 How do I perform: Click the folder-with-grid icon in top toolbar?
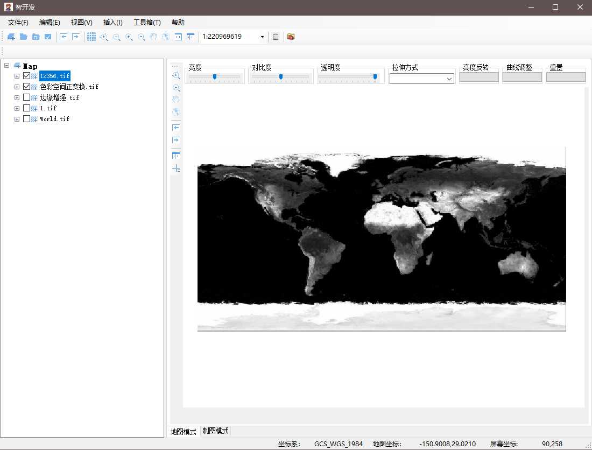pos(36,37)
